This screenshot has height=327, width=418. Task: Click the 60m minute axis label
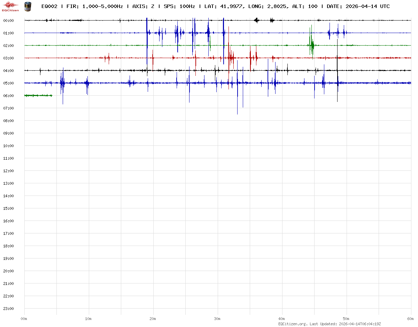click(x=410, y=319)
